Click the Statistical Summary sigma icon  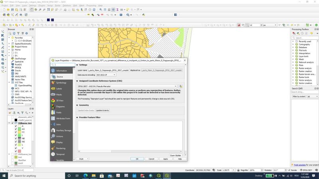point(117,10)
